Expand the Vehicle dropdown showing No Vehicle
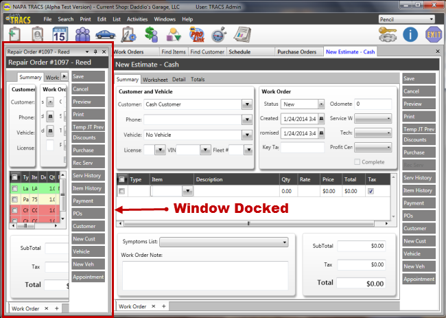The width and height of the screenshot is (446, 318). pos(247,135)
